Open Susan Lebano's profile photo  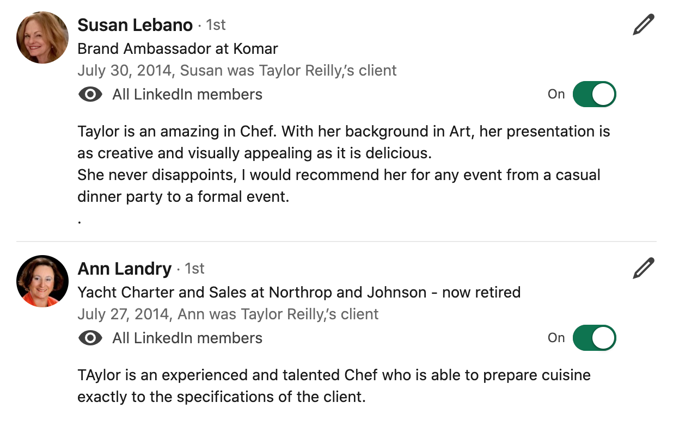42,38
